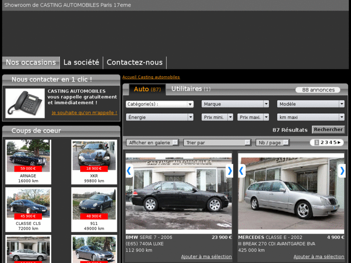Go to results page 4
351x263 pixels.
pos(331,142)
